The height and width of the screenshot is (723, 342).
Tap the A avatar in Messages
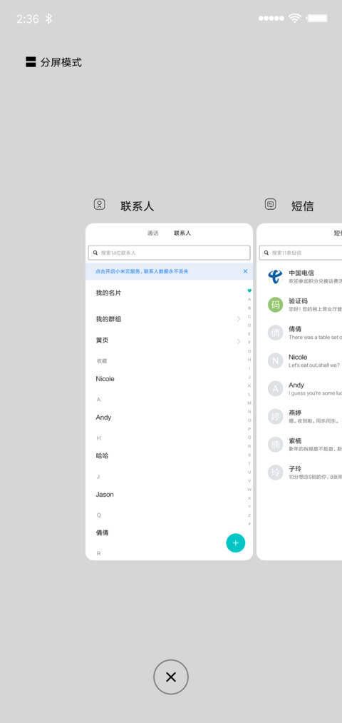[275, 389]
